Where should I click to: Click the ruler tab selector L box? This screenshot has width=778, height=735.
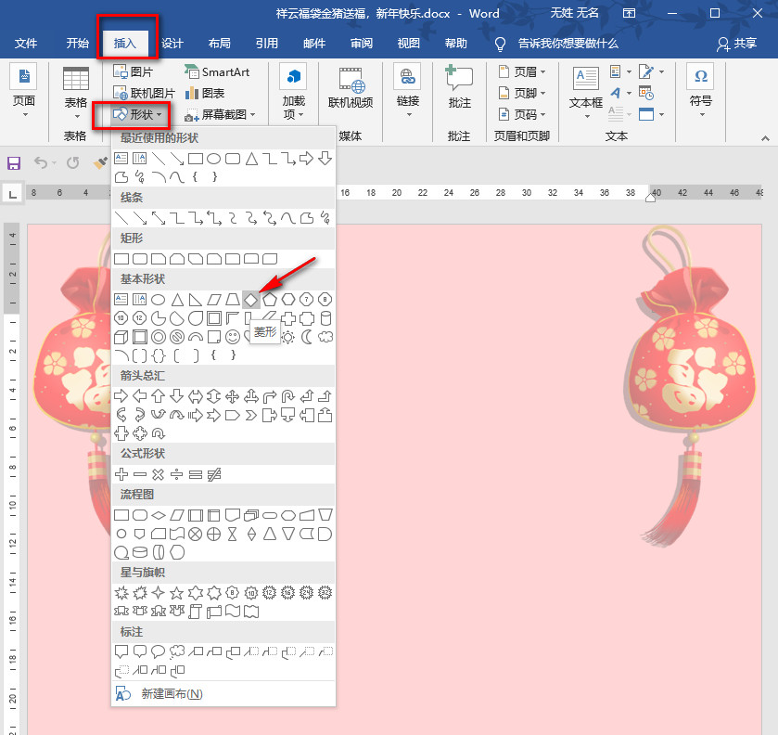point(12,193)
